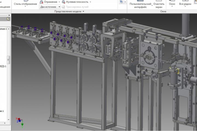
Task: Select browser tree row ending "олия:1"
Action: coord(3,29)
